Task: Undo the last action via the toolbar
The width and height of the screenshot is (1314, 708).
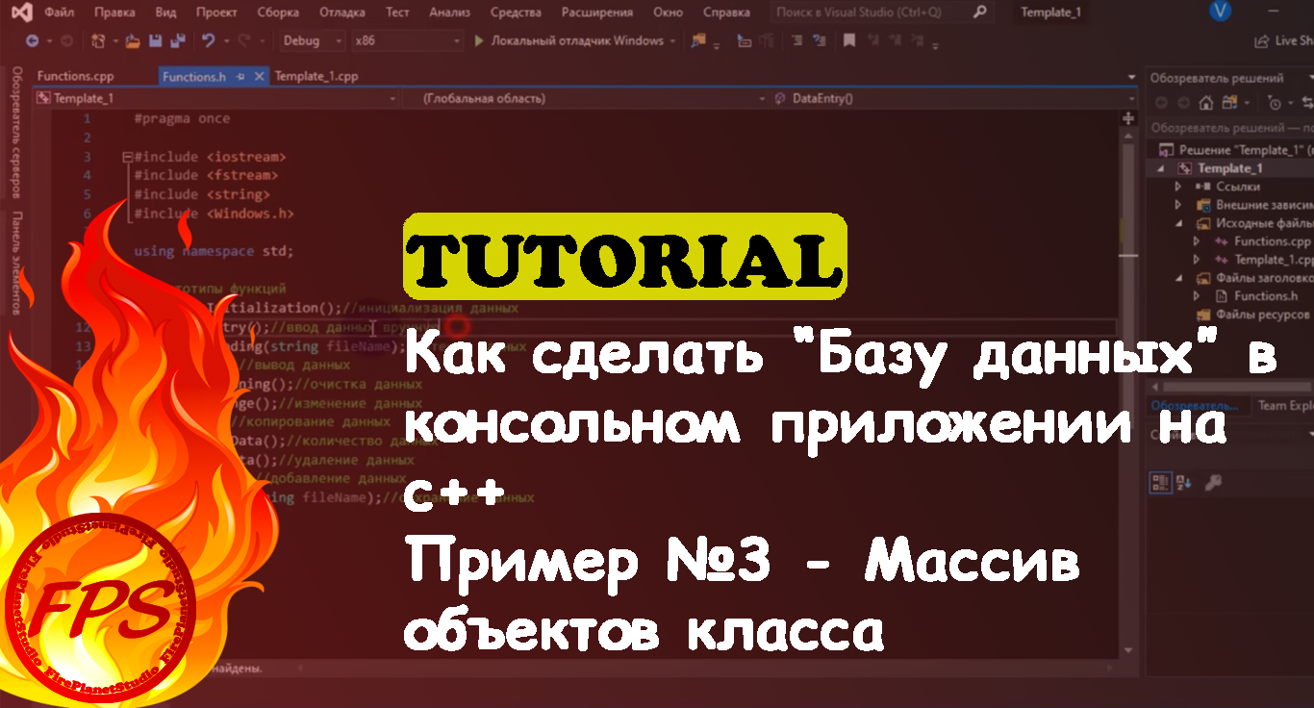Action: click(208, 41)
